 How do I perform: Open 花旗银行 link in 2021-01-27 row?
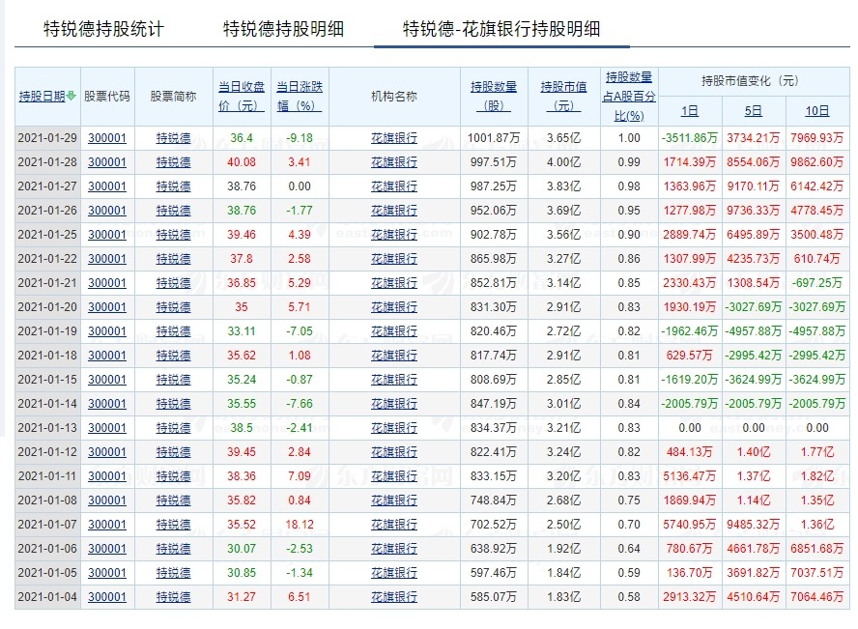coord(394,186)
